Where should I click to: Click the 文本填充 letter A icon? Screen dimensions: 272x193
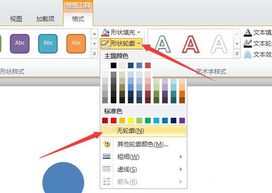[248, 33]
